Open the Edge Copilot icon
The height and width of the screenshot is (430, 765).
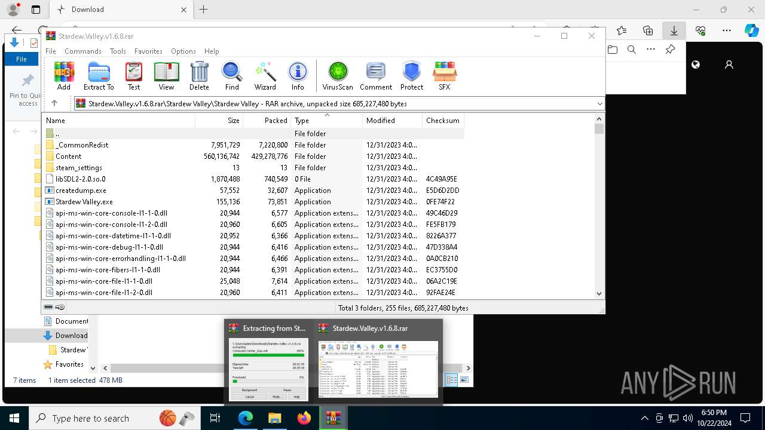752,30
